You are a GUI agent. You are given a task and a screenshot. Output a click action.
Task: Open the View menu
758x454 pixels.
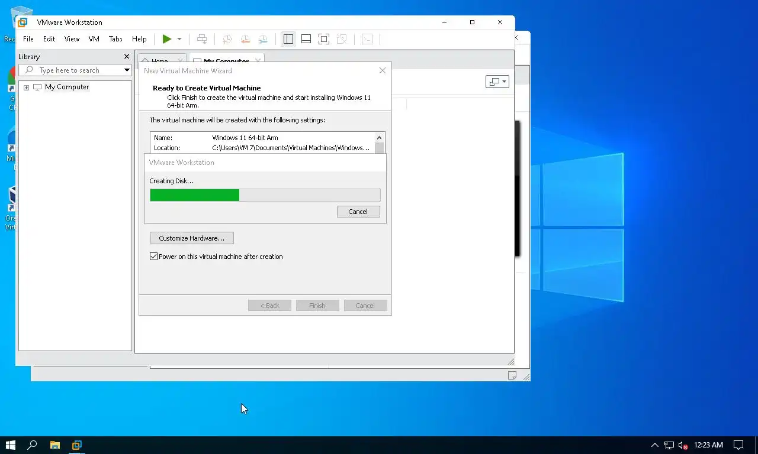pyautogui.click(x=72, y=39)
